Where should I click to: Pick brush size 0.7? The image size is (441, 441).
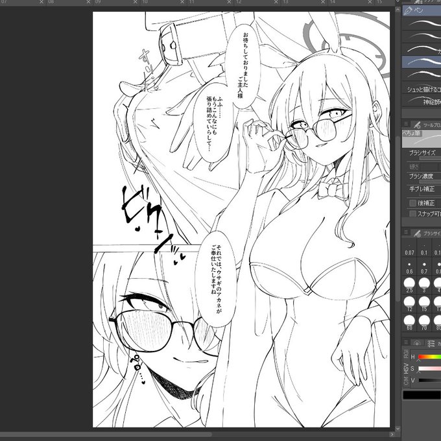[424, 267]
